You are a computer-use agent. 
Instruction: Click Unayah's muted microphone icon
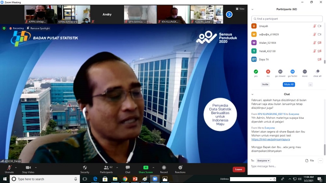(315, 26)
